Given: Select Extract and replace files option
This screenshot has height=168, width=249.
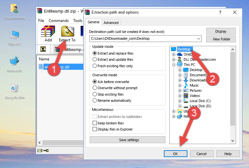Looking at the screenshot, I should click(x=113, y=53).
